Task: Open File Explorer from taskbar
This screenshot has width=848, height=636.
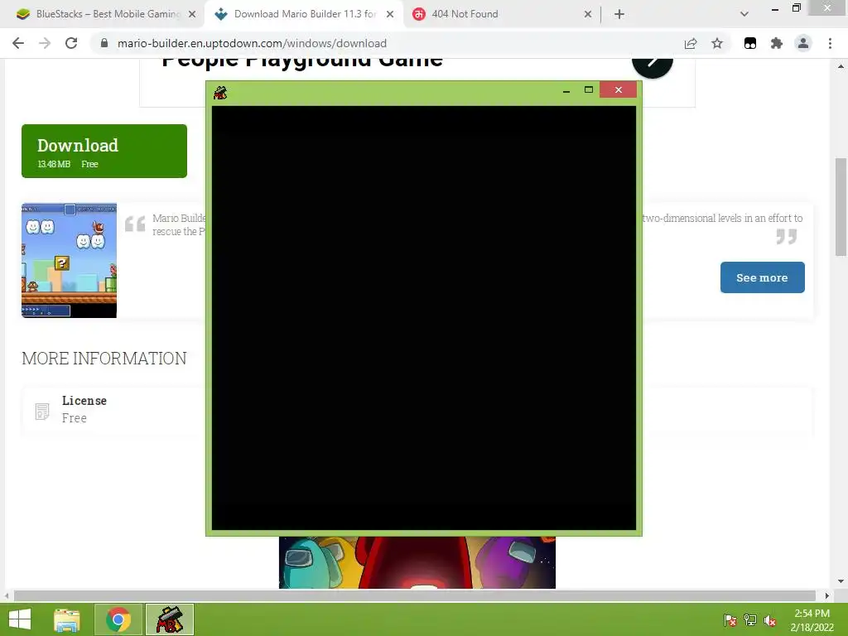Action: click(67, 619)
